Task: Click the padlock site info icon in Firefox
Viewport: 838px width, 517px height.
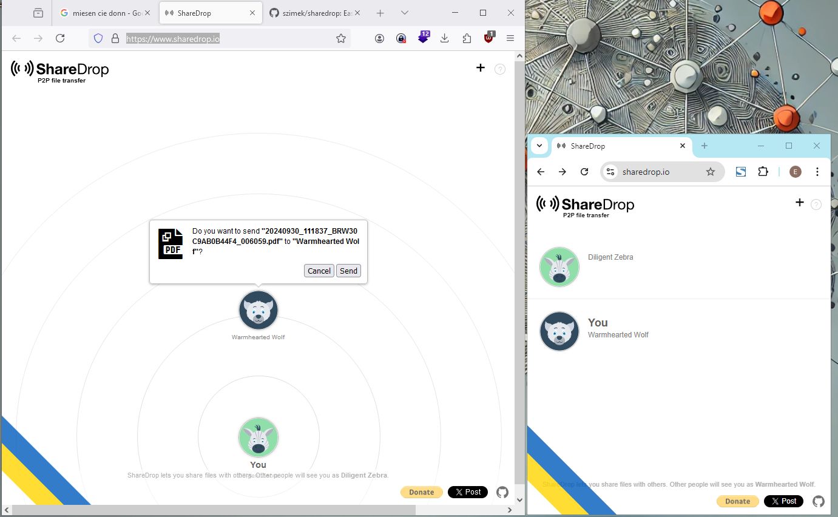Action: (115, 38)
